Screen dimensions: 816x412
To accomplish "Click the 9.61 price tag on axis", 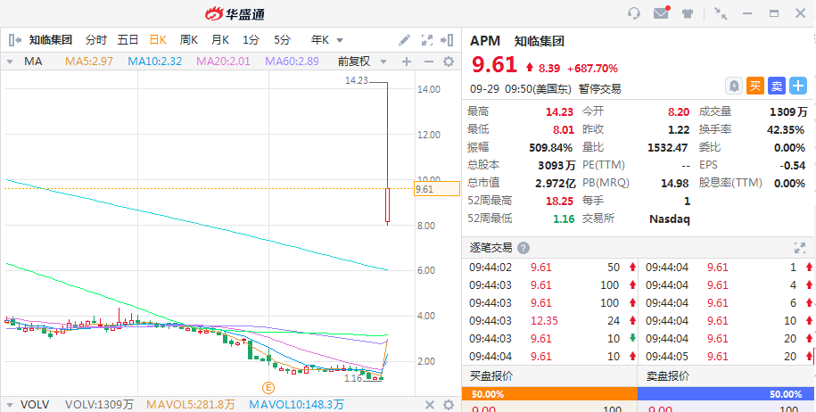I will (x=437, y=189).
